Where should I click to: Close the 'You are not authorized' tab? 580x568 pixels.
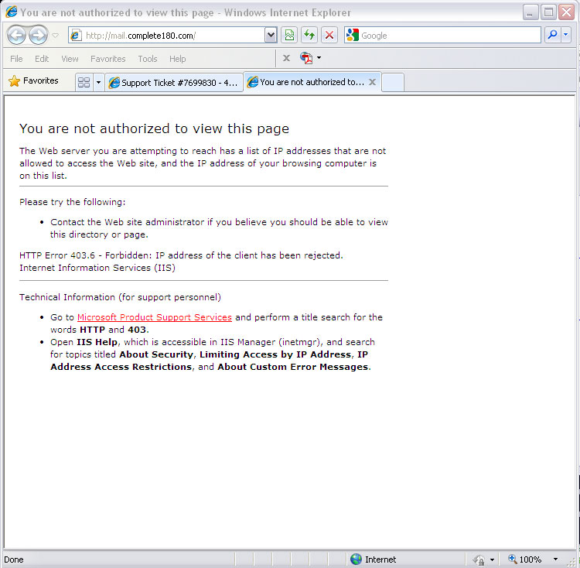(372, 82)
